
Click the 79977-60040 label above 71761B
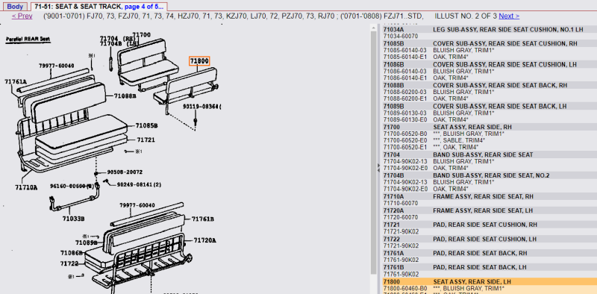[x=137, y=205]
